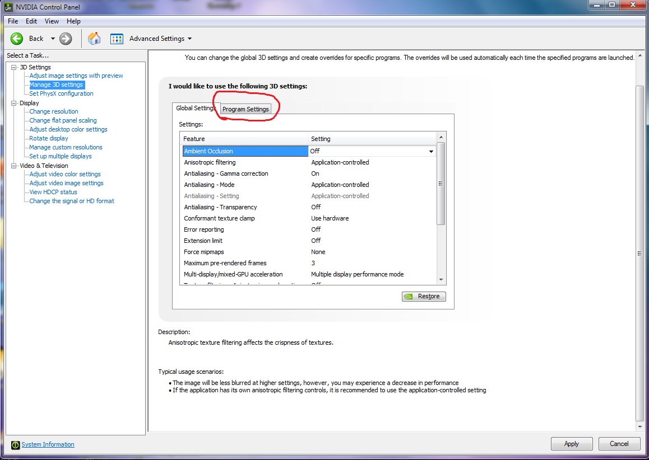Image resolution: width=649 pixels, height=460 pixels.
Task: Open Change flat panel scaling
Action: (63, 120)
